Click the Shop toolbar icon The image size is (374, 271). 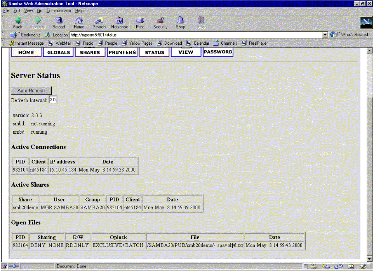click(181, 23)
